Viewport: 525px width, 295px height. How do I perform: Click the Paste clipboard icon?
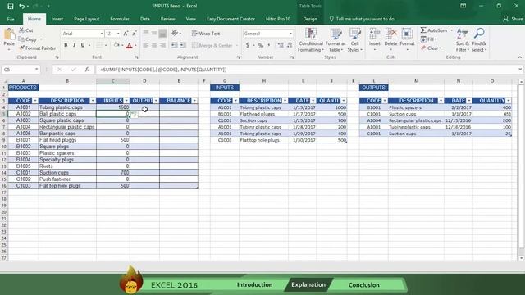[9, 34]
